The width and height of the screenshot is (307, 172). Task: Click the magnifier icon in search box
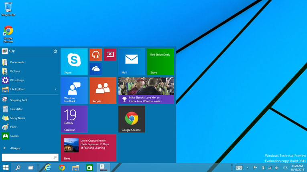coord(55,157)
